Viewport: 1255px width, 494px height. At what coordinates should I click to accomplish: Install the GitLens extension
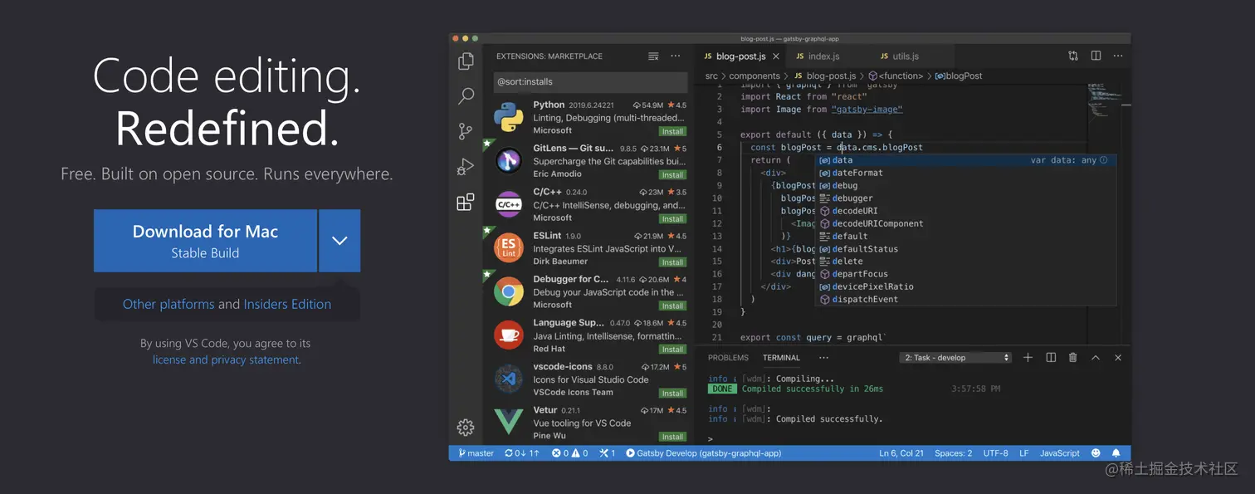[672, 175]
